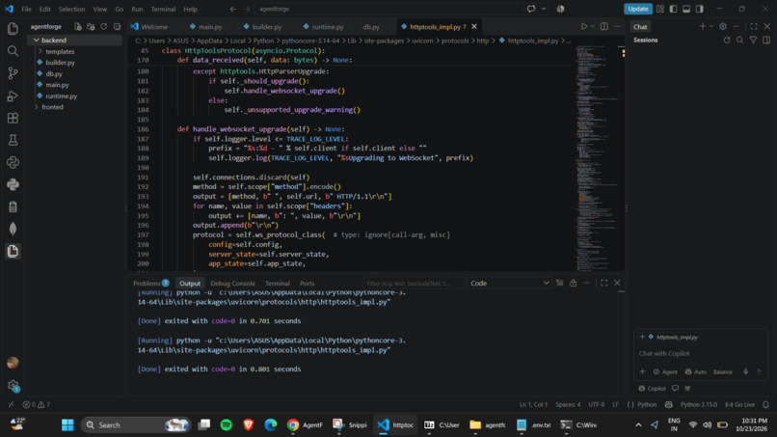Click the Output filter text field
Screen dimensions: 777x437
414,284
